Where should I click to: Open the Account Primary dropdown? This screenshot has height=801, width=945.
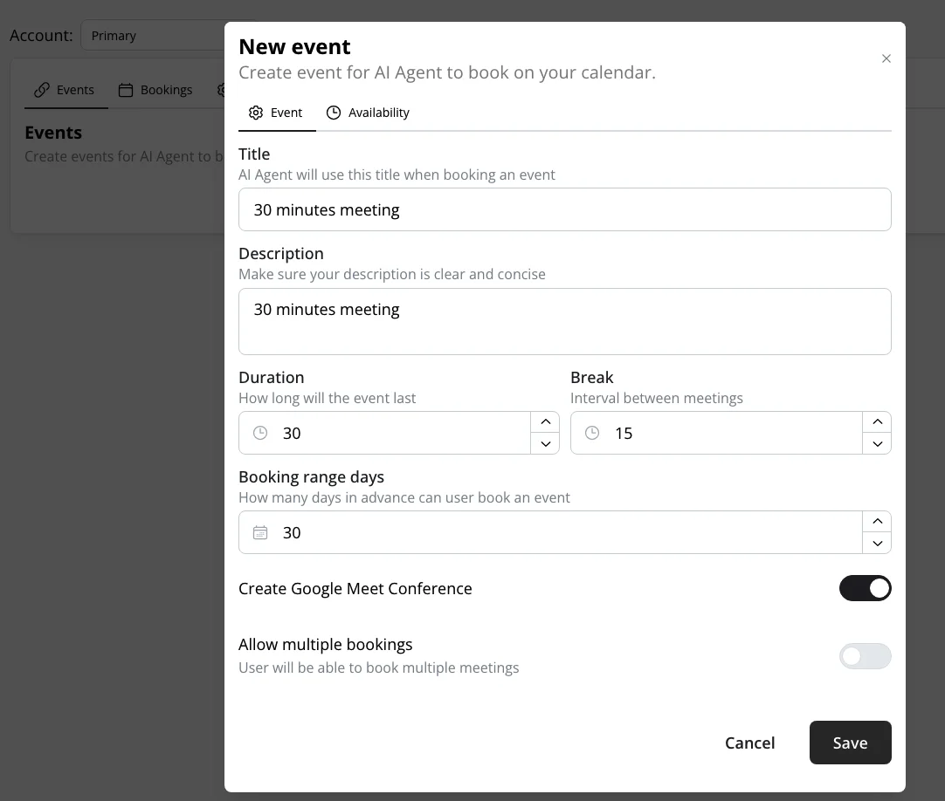pos(153,36)
